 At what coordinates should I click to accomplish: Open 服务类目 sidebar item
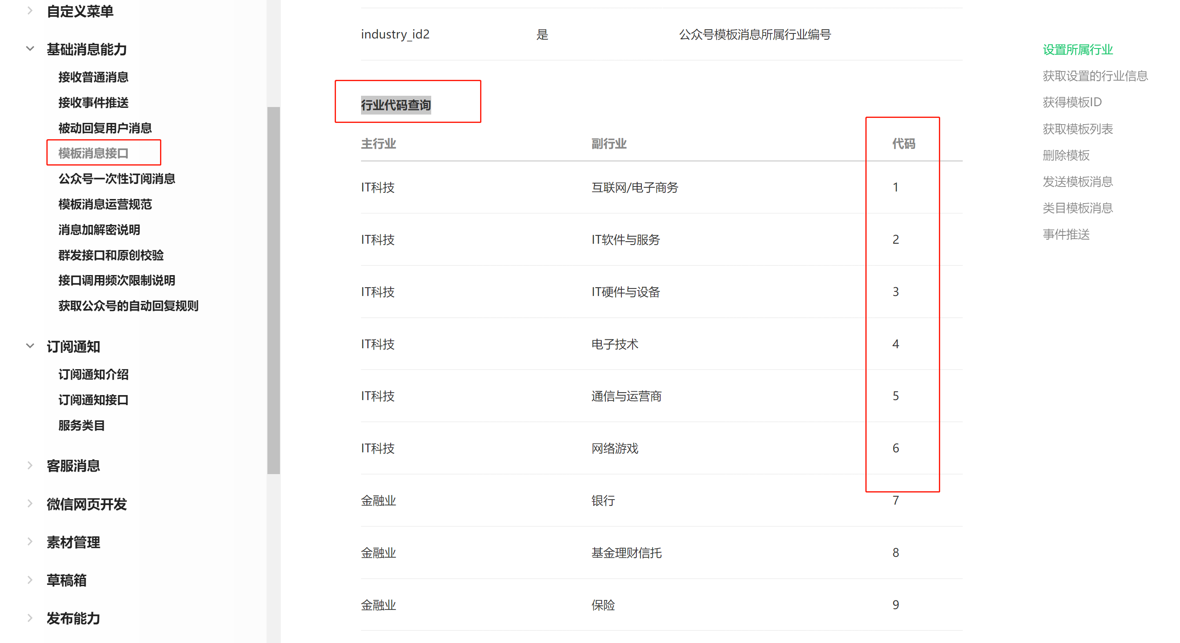[x=81, y=425]
